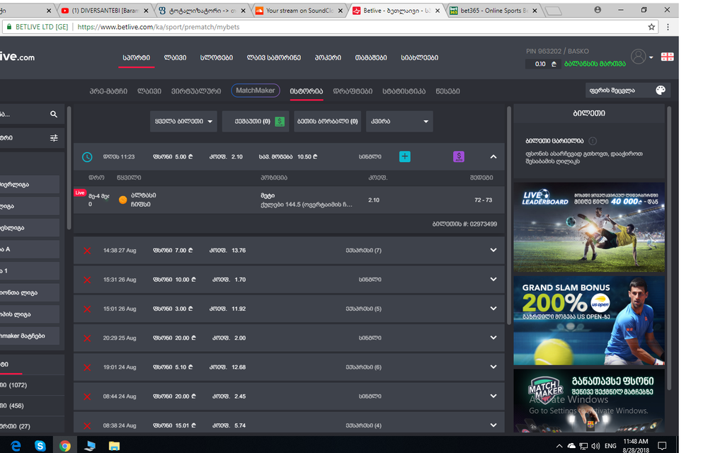The width and height of the screenshot is (725, 453).
Task: Click the red X on 15:31 26 Aug bet
Action: (x=87, y=280)
